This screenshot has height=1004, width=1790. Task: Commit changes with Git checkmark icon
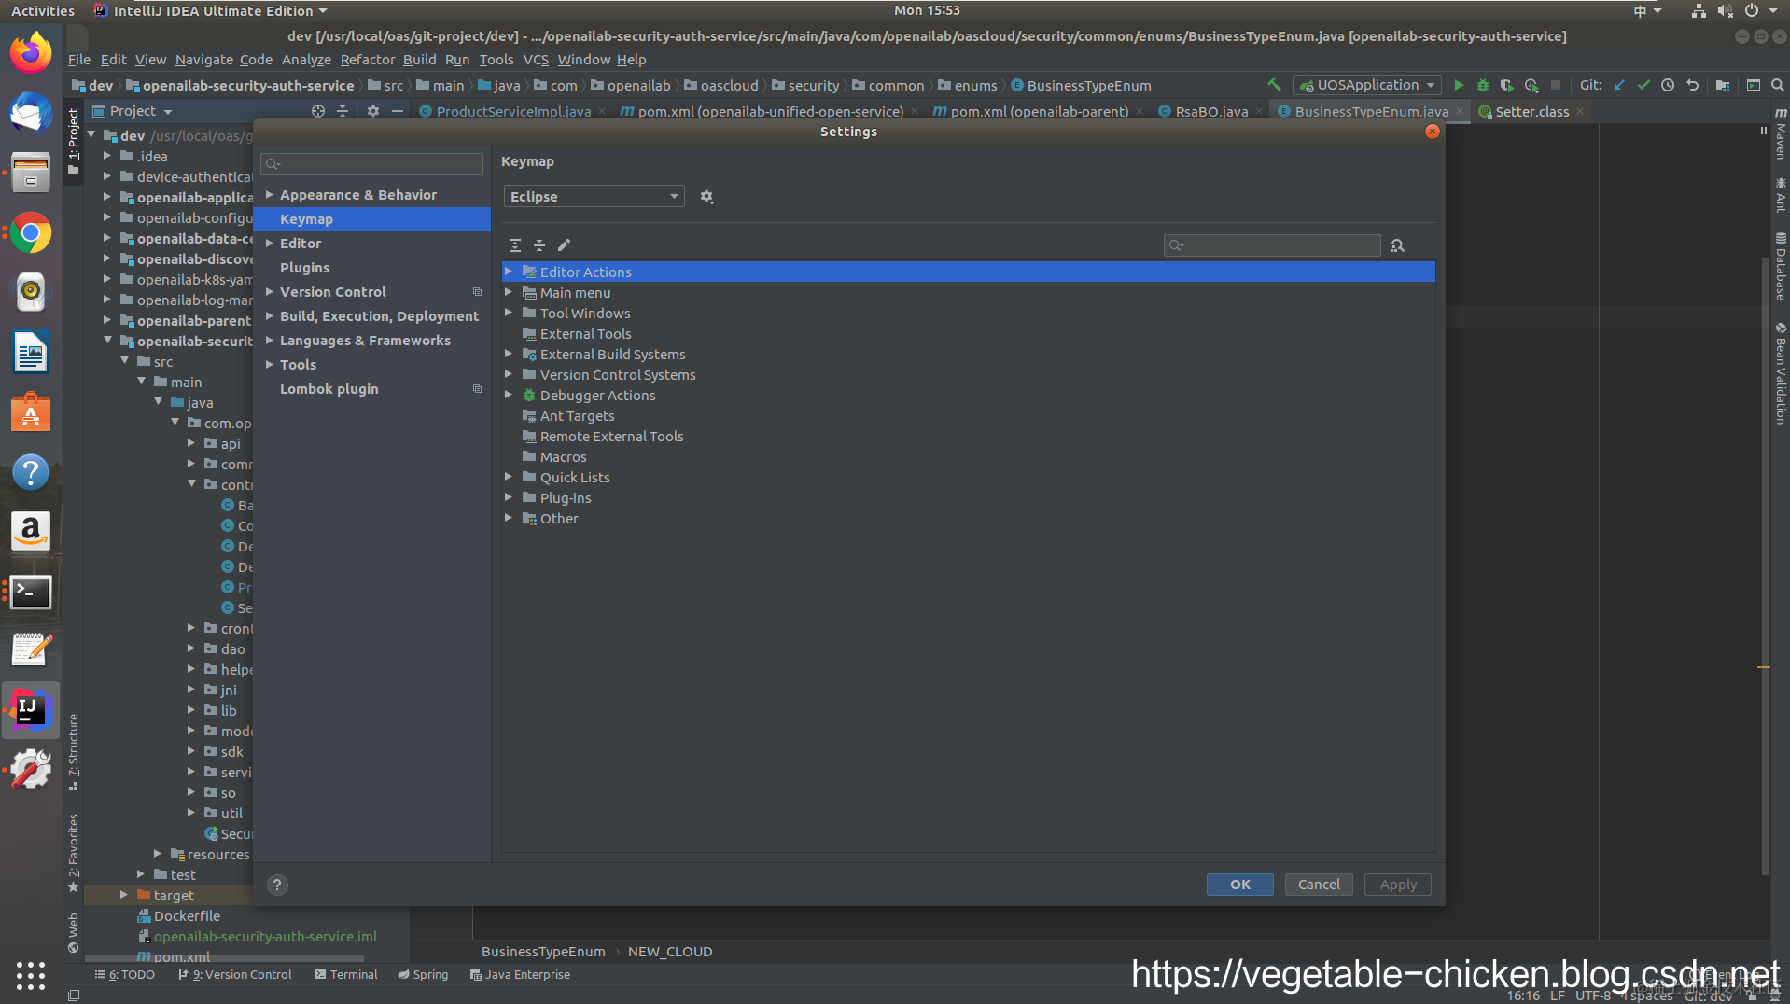pos(1643,85)
